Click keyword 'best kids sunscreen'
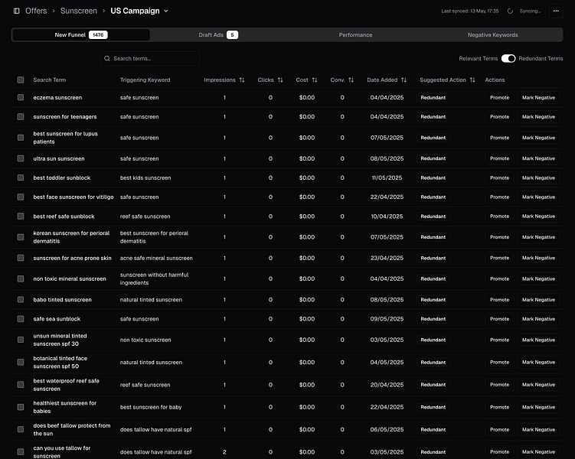575x459 pixels. (x=145, y=177)
